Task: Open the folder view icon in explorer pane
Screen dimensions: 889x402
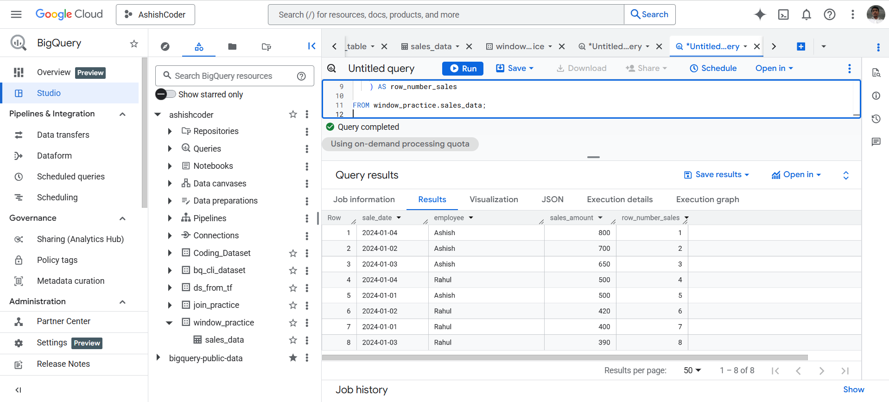Action: tap(232, 46)
